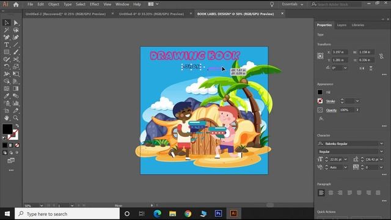Open the font size dropdown arrow

[345, 159]
